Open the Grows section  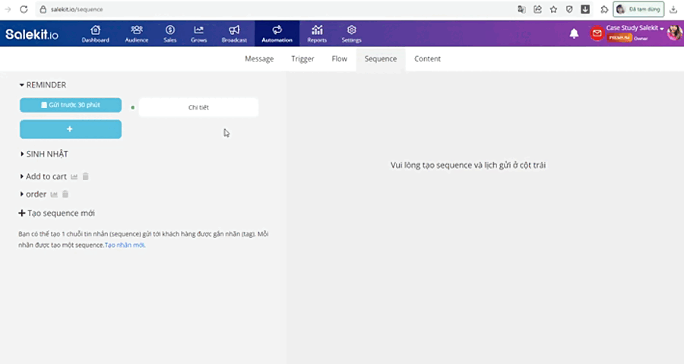tap(198, 34)
